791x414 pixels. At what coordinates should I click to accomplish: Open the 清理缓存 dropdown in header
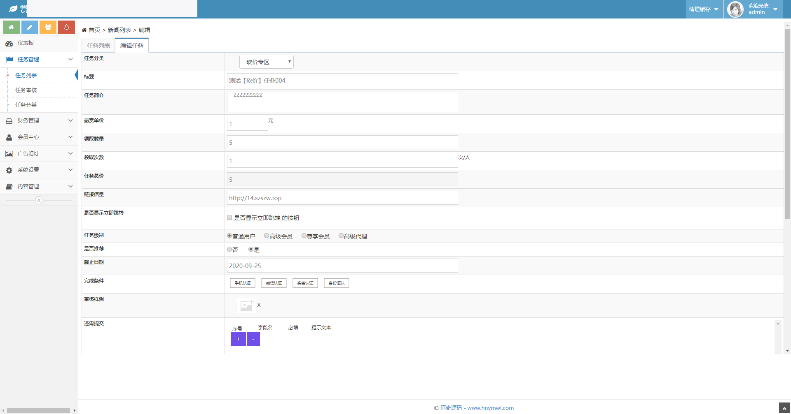(704, 9)
